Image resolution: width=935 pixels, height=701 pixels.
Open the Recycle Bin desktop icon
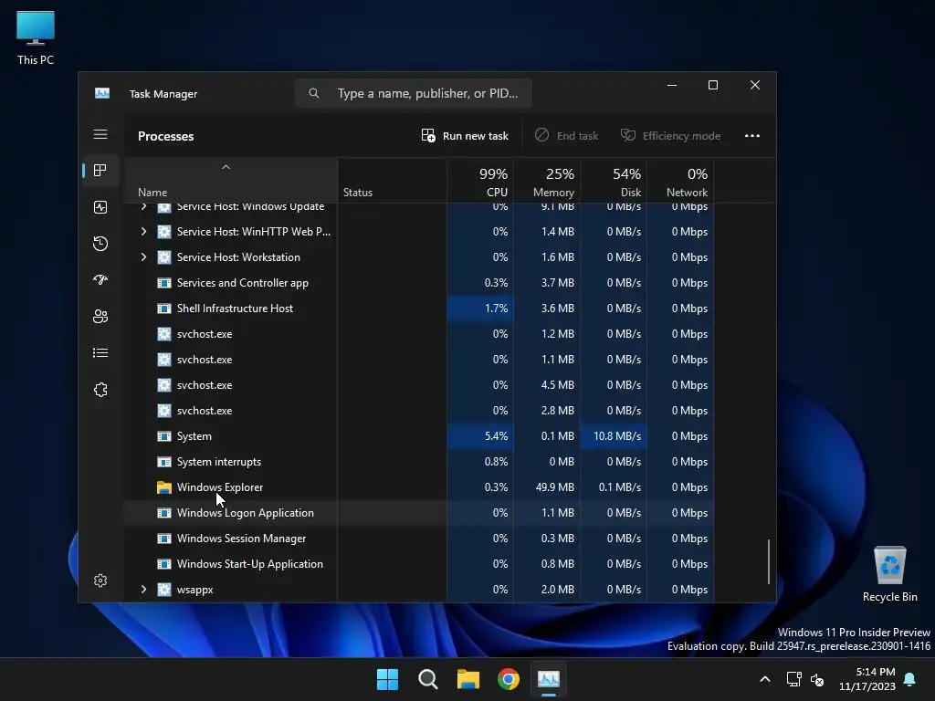pos(889,574)
